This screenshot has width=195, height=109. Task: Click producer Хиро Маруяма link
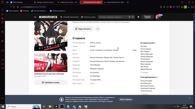pos(95,65)
